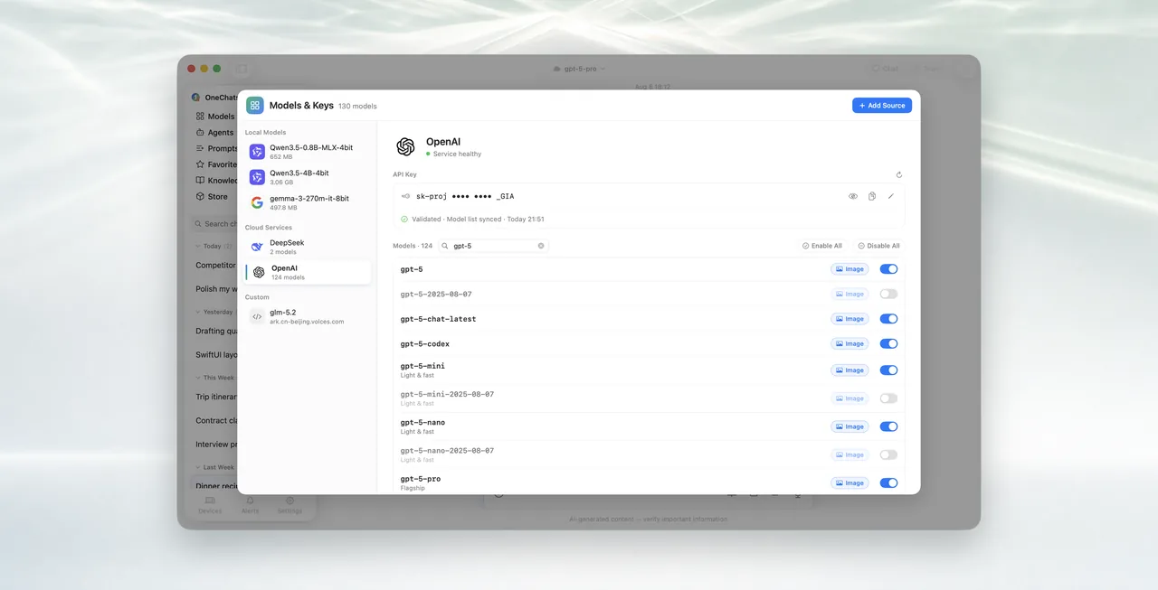Click the gpt-5-mini-2025-08-07 model name
Screen dimensions: 1158x590
tap(447, 394)
